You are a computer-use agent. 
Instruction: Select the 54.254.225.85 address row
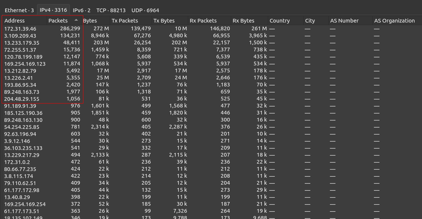click(21, 127)
